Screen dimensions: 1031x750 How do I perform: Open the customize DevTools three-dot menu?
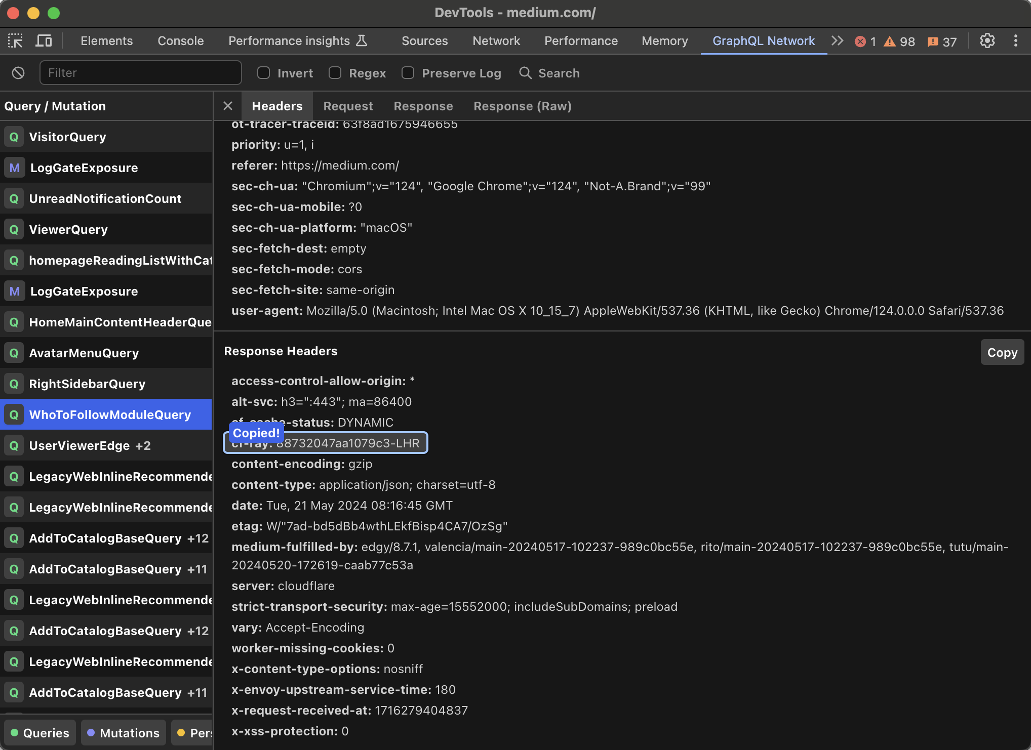(1015, 41)
